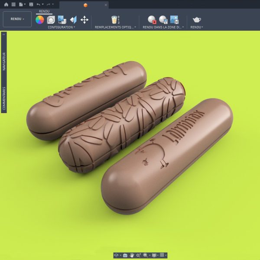
Task: Stop in-canvas render with the red square sphere
Action: [152, 20]
